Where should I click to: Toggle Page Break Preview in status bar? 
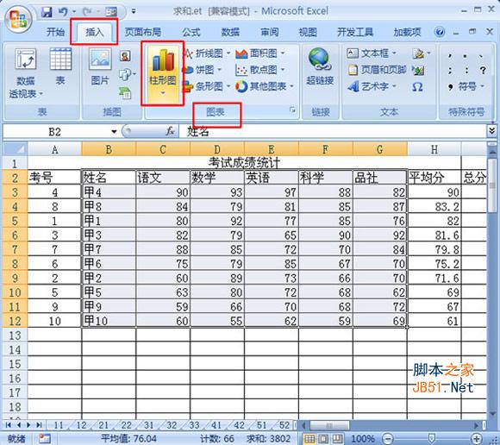(337, 439)
